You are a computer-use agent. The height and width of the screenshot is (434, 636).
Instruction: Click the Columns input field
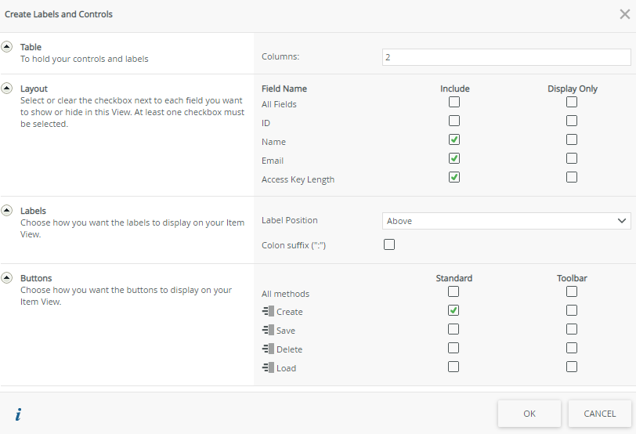click(506, 57)
